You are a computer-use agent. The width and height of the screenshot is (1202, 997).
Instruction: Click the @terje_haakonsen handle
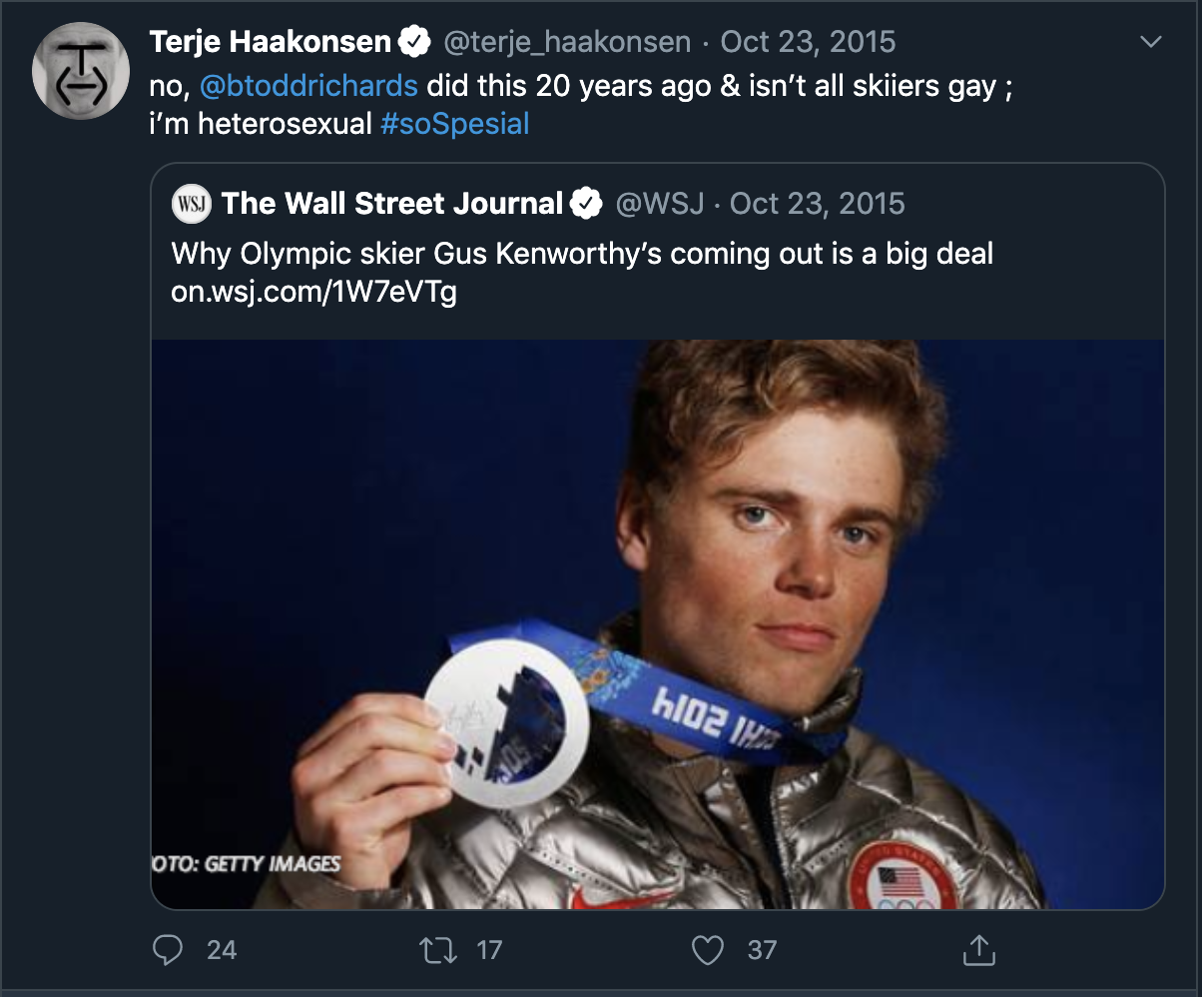pos(566,42)
